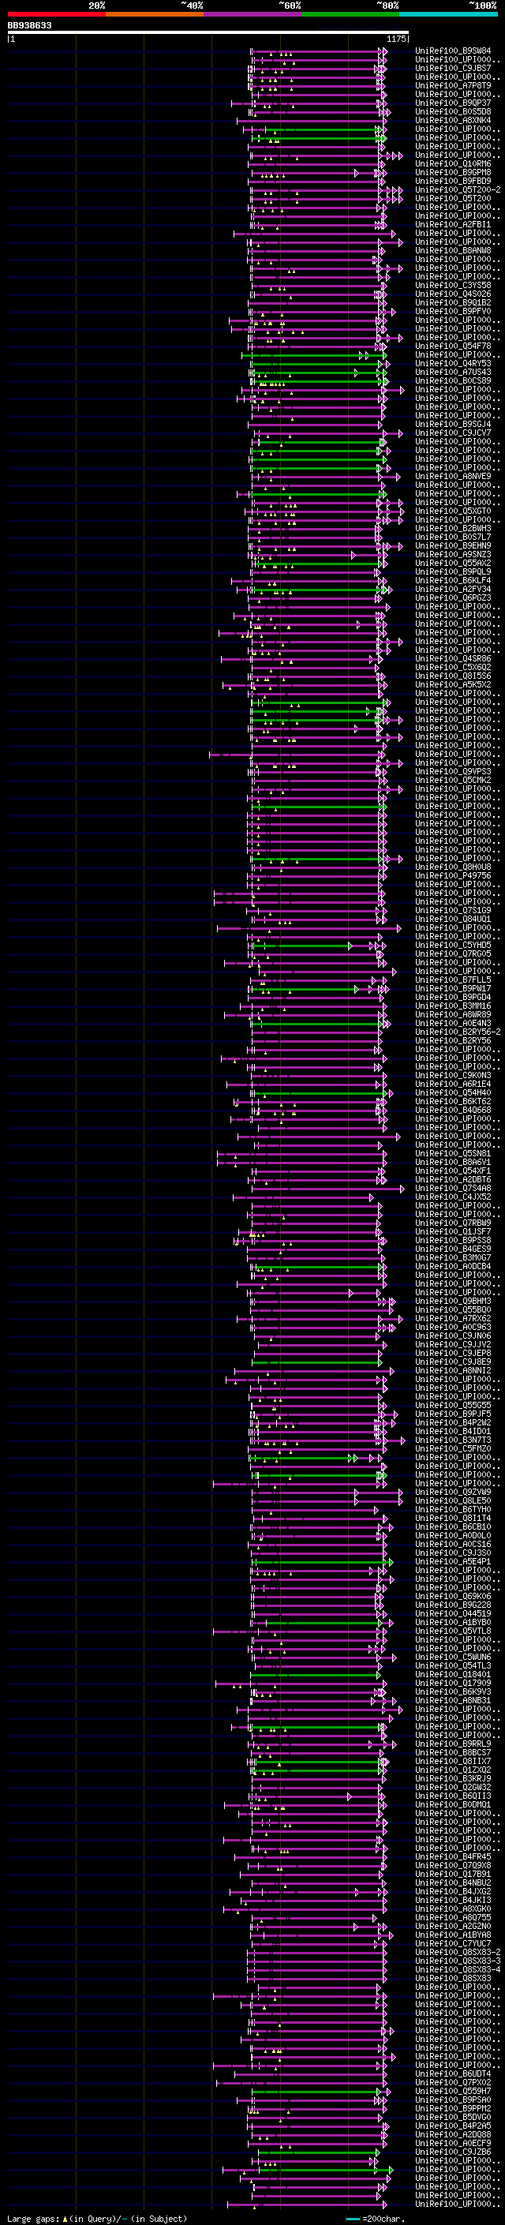Pick subject UniRef100_Q8SX83-3
The width and height of the screenshot is (505, 2225).
pyautogui.click(x=458, y=1961)
